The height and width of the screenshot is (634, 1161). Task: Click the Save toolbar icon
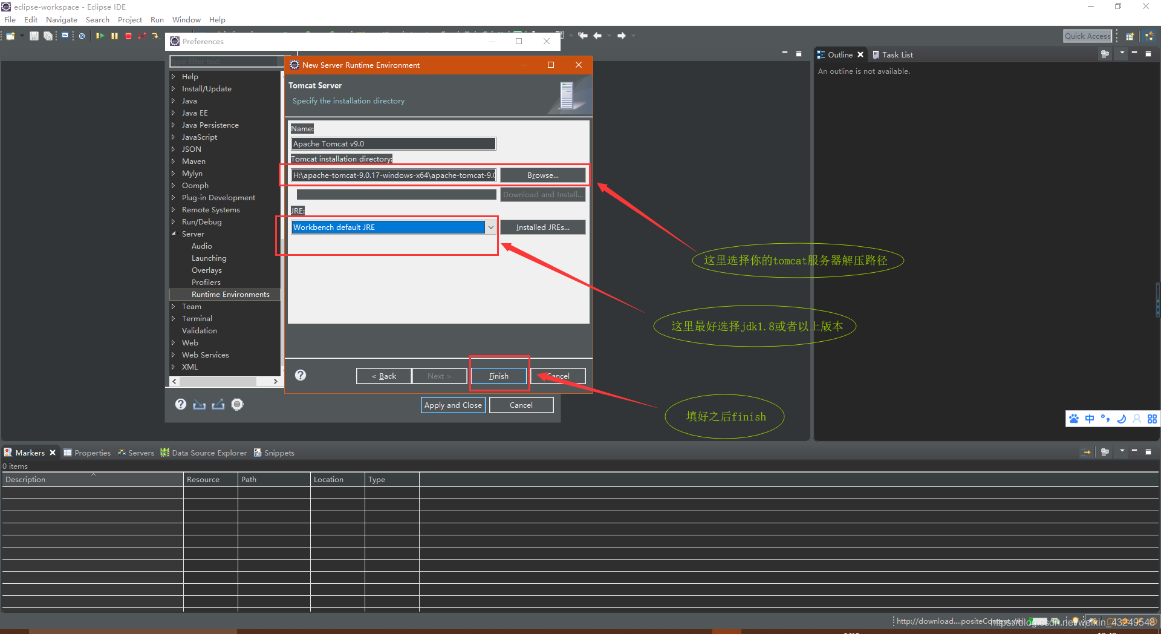(x=34, y=36)
